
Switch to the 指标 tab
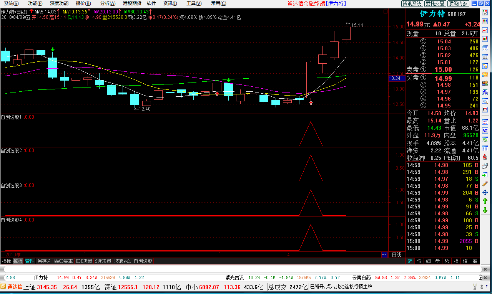click(x=7, y=261)
